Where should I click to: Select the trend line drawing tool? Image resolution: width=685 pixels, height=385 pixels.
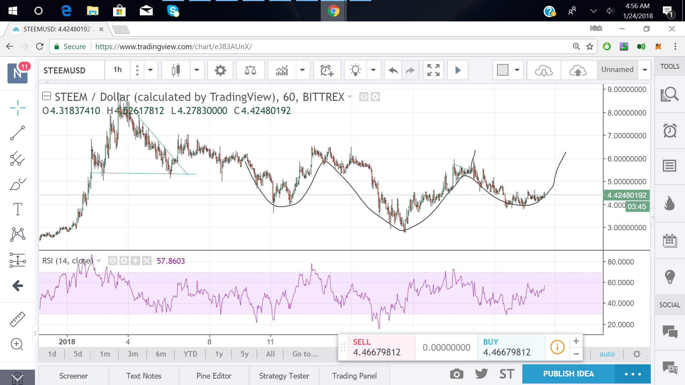[x=17, y=133]
